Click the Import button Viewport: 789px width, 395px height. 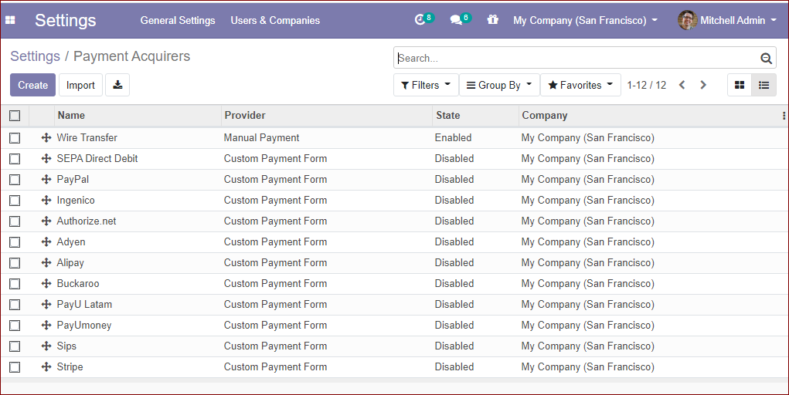[80, 85]
